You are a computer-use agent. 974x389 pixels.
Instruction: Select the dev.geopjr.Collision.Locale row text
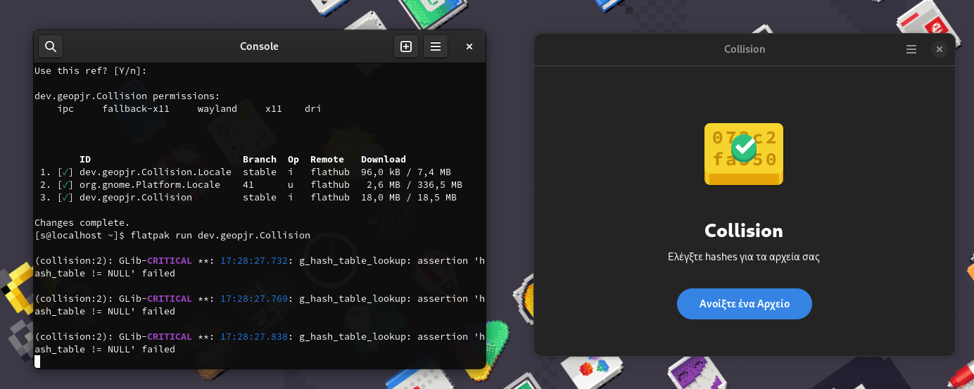156,172
